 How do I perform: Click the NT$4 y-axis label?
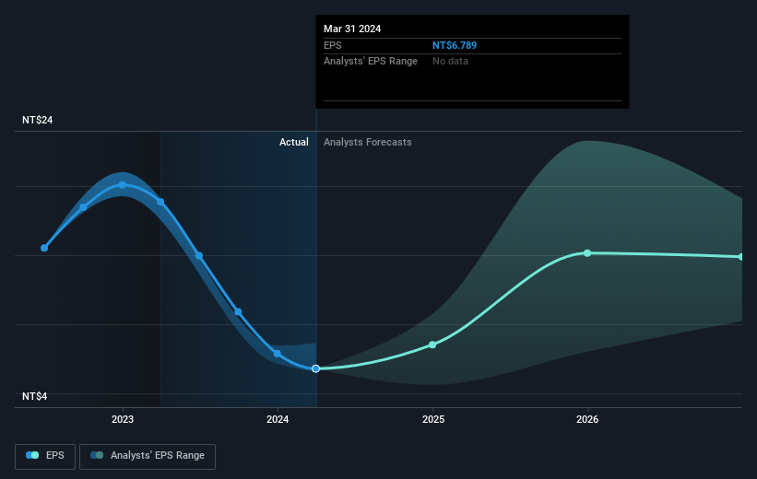click(35, 396)
